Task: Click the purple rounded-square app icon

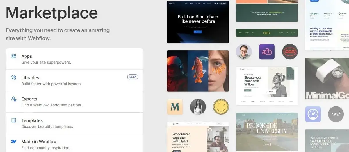Action: (267, 52)
